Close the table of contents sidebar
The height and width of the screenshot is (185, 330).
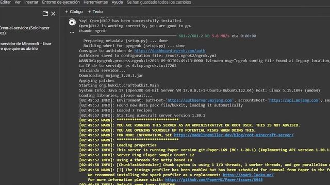point(53,14)
